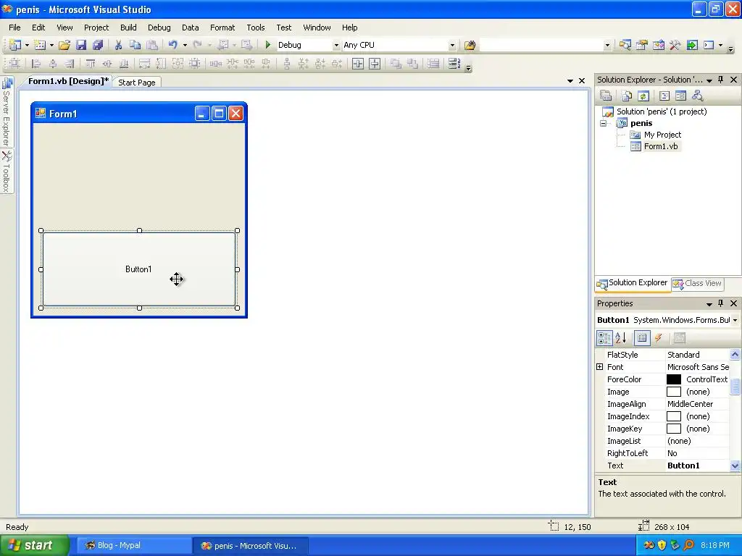Open the Button1 object selector dropdown
Screen dimensions: 742x556
tap(735, 320)
